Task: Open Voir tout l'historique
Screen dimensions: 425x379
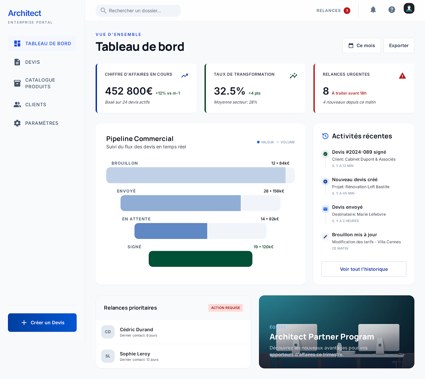Action: click(364, 269)
